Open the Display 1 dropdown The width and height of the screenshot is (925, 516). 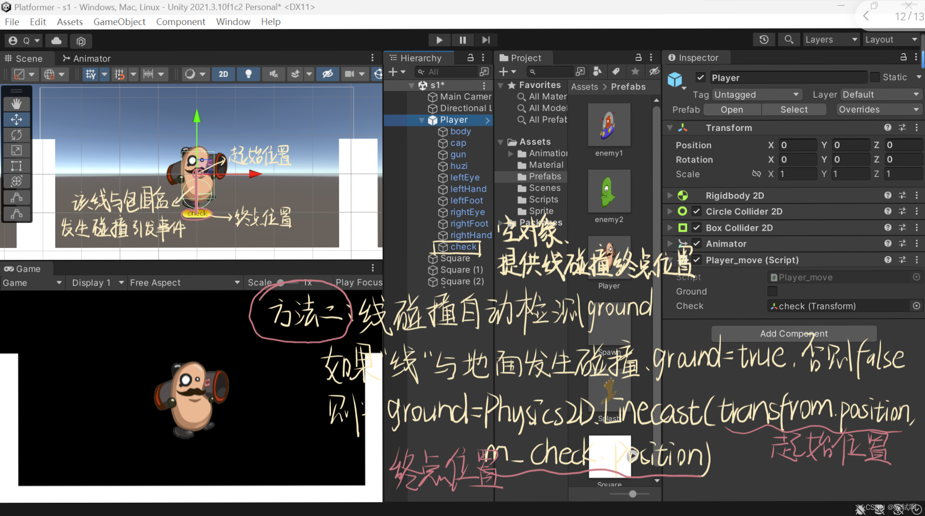tap(98, 282)
